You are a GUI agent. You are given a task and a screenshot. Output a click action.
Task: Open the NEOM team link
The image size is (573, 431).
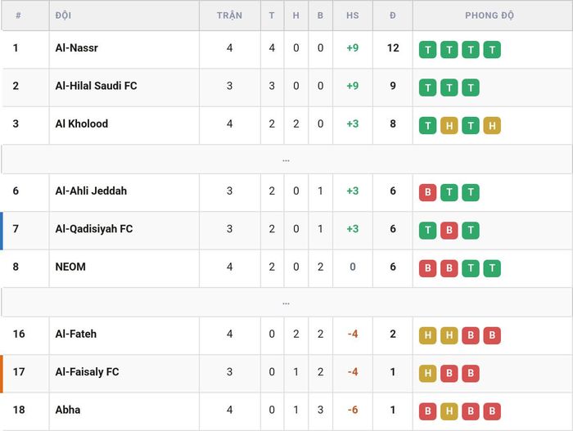click(x=70, y=267)
